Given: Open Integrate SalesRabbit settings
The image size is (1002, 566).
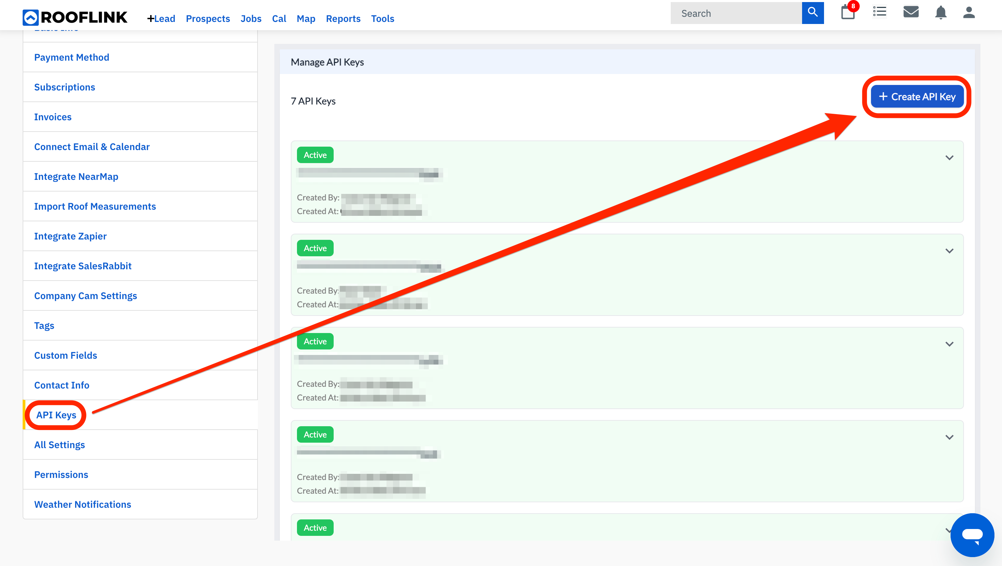Looking at the screenshot, I should (140, 266).
